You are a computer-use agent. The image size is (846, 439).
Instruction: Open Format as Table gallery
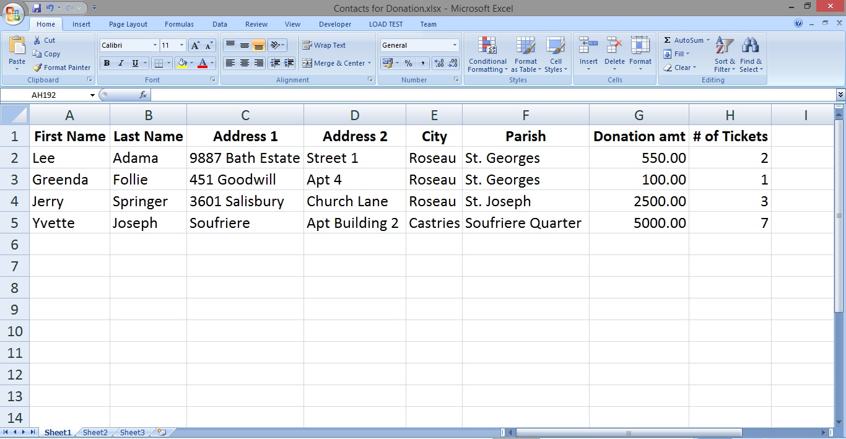tap(526, 54)
